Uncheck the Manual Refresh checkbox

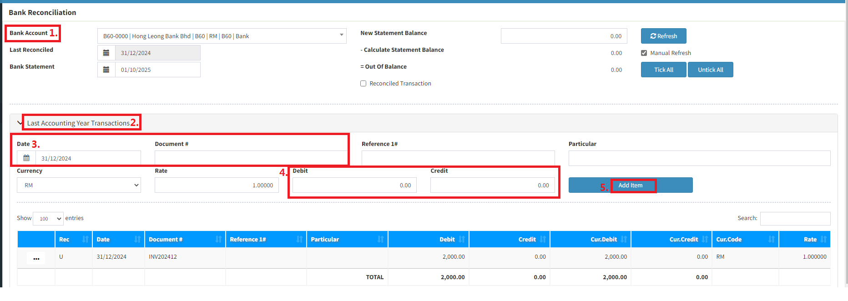coord(644,53)
